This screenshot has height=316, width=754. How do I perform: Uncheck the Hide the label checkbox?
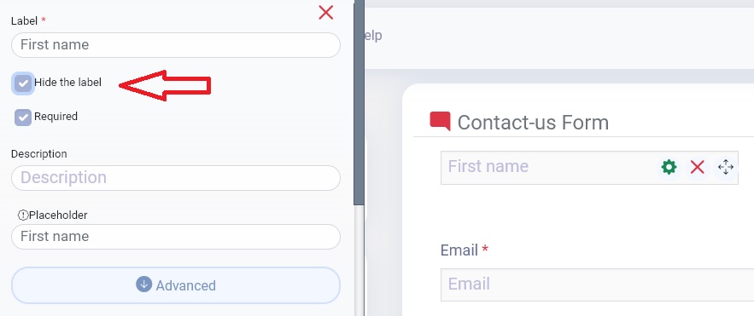[x=23, y=83]
